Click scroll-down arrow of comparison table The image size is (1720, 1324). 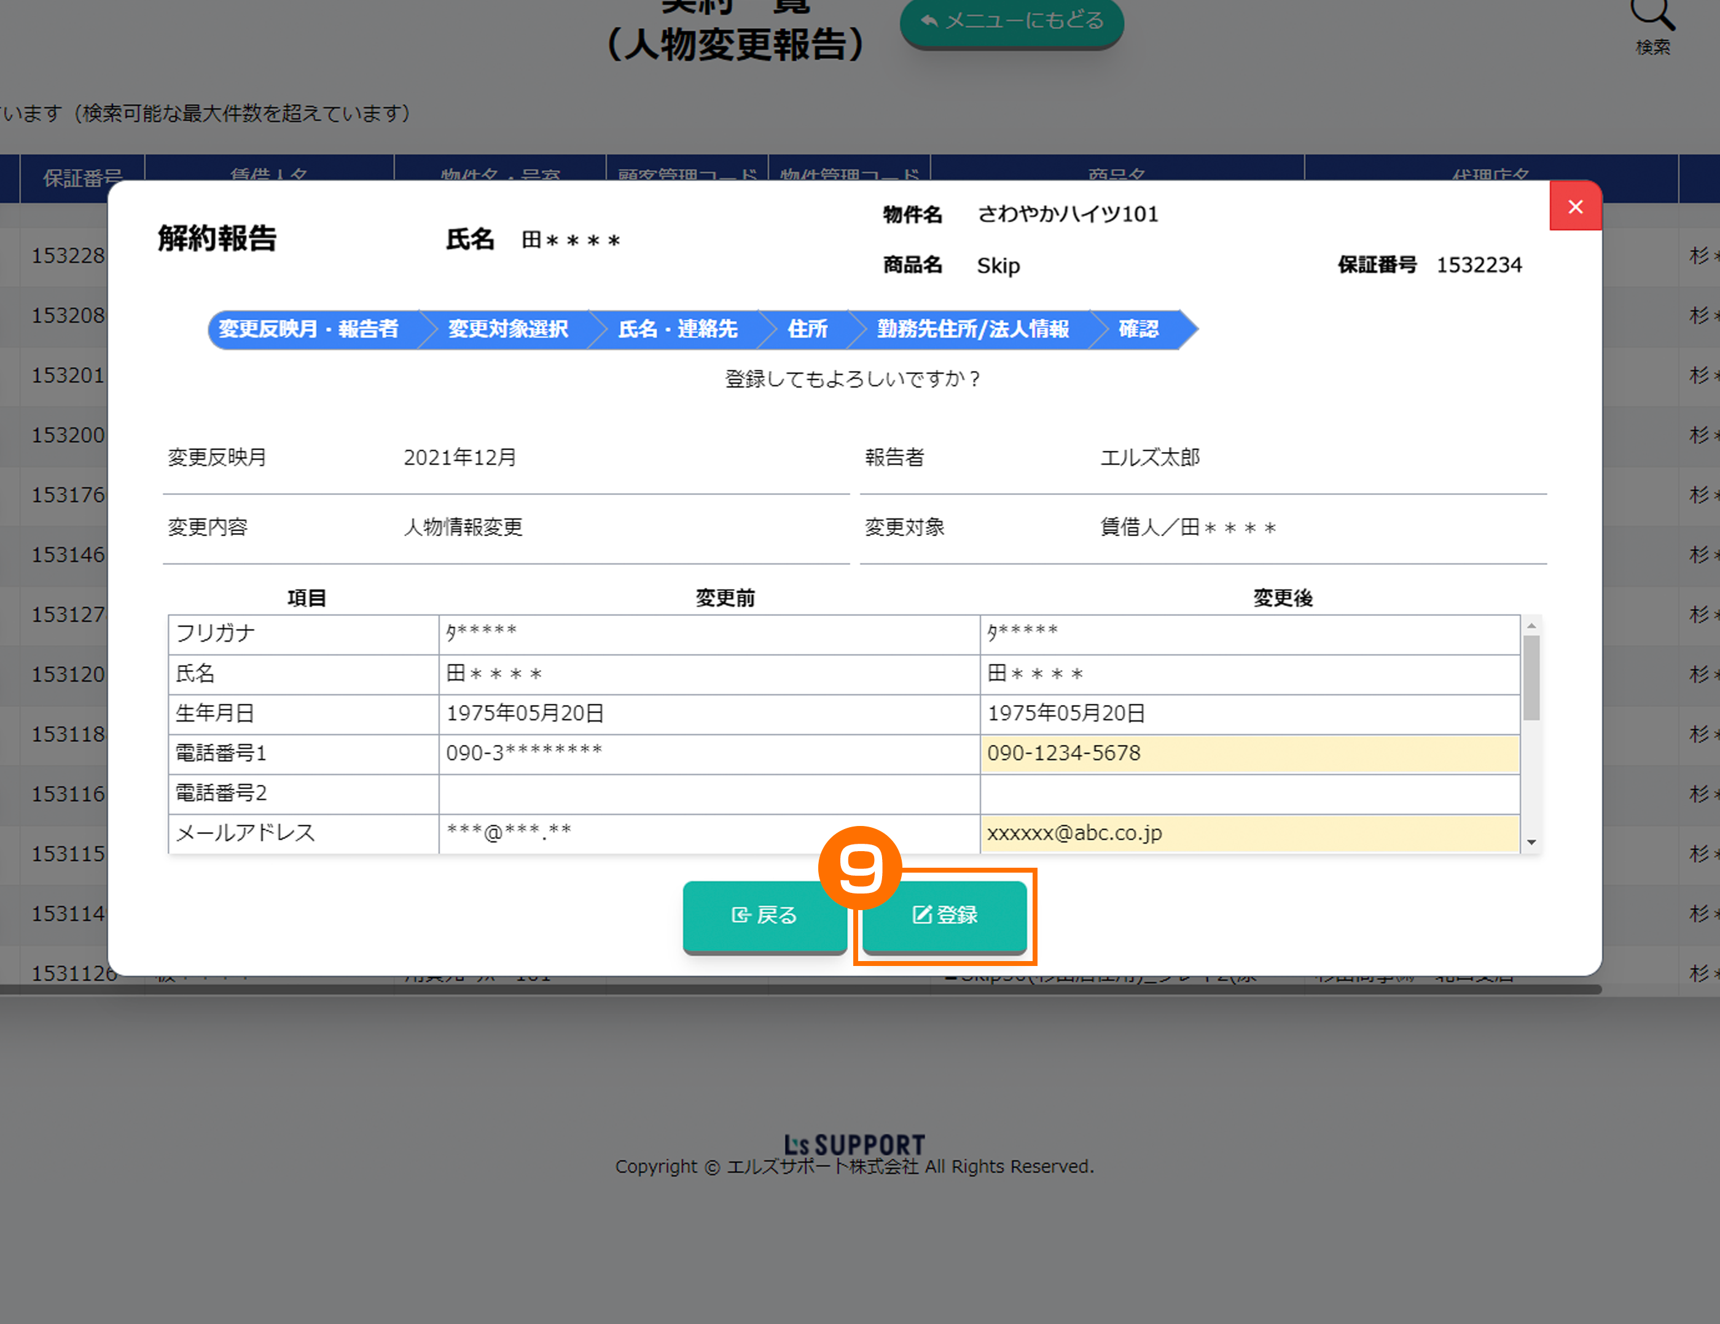coord(1531,843)
